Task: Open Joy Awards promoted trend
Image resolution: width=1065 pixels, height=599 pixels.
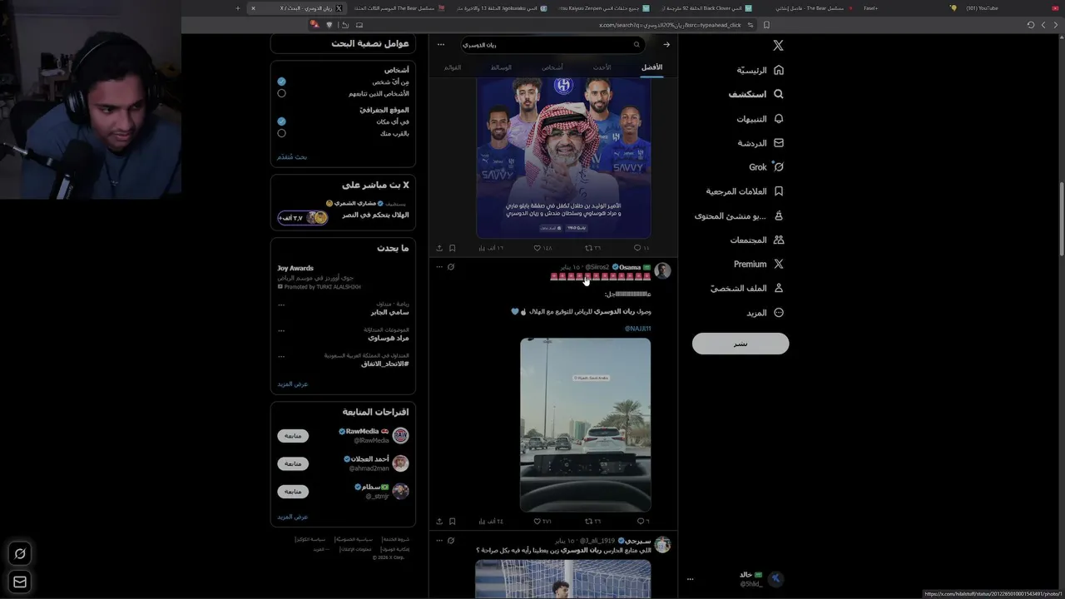Action: pos(343,277)
